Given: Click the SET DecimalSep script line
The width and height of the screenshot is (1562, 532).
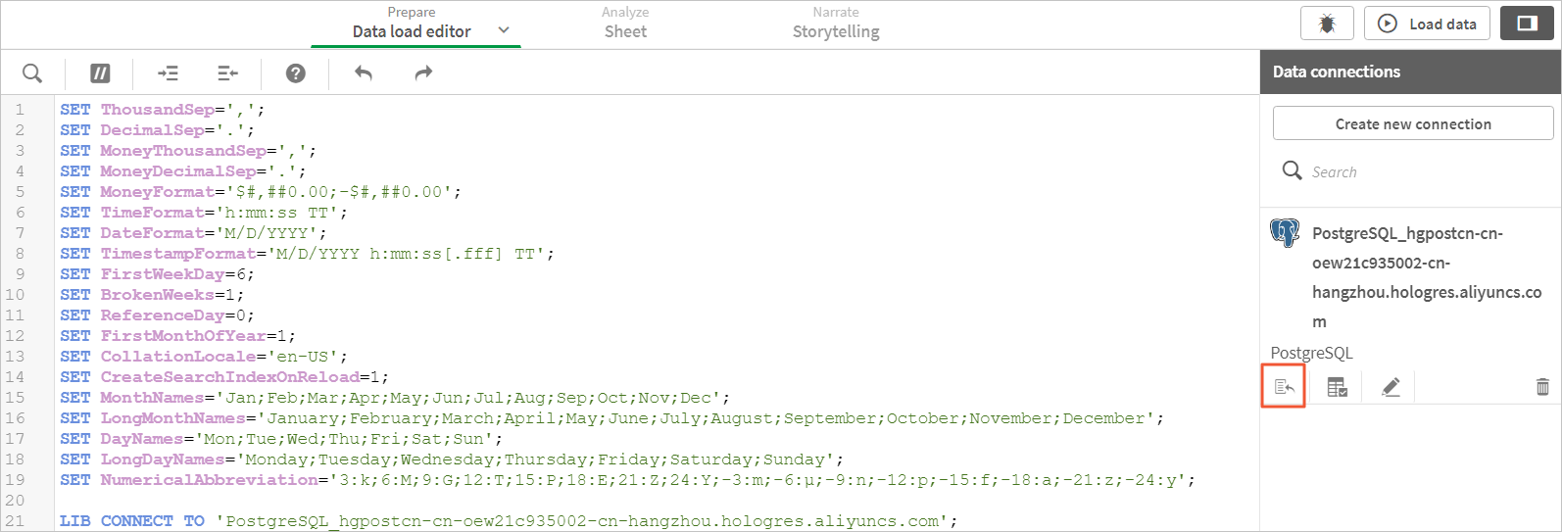Looking at the screenshot, I should tap(157, 130).
